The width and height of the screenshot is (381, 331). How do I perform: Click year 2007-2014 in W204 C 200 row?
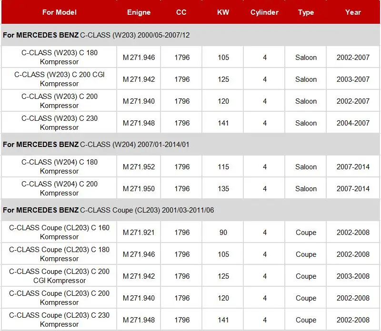tap(353, 188)
